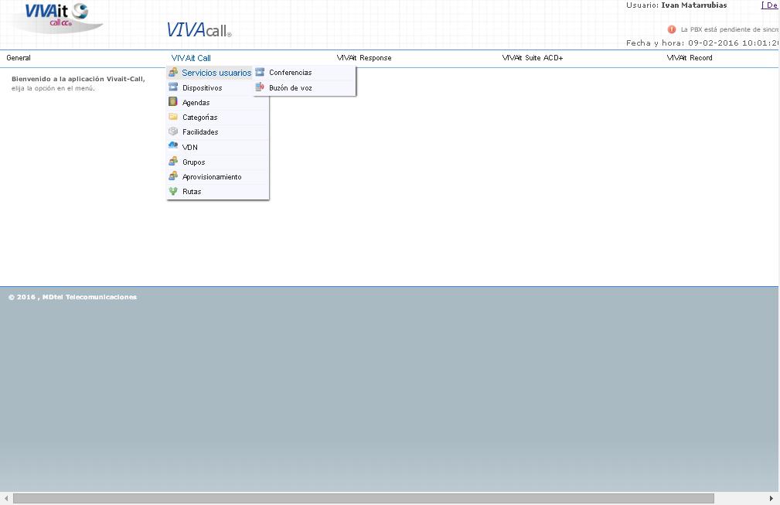Click the Fecha y hora timestamp
The width and height of the screenshot is (780, 505).
(x=703, y=43)
